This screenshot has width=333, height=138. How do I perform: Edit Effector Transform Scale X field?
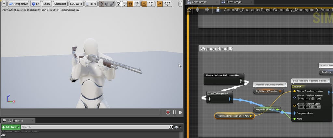click(x=301, y=107)
